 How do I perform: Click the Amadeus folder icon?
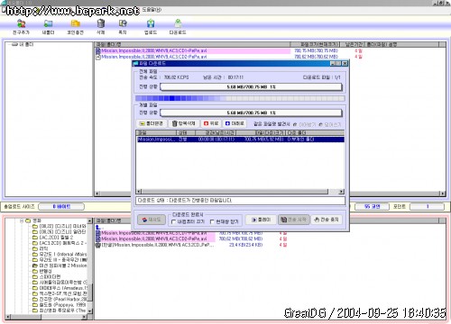click(35, 288)
